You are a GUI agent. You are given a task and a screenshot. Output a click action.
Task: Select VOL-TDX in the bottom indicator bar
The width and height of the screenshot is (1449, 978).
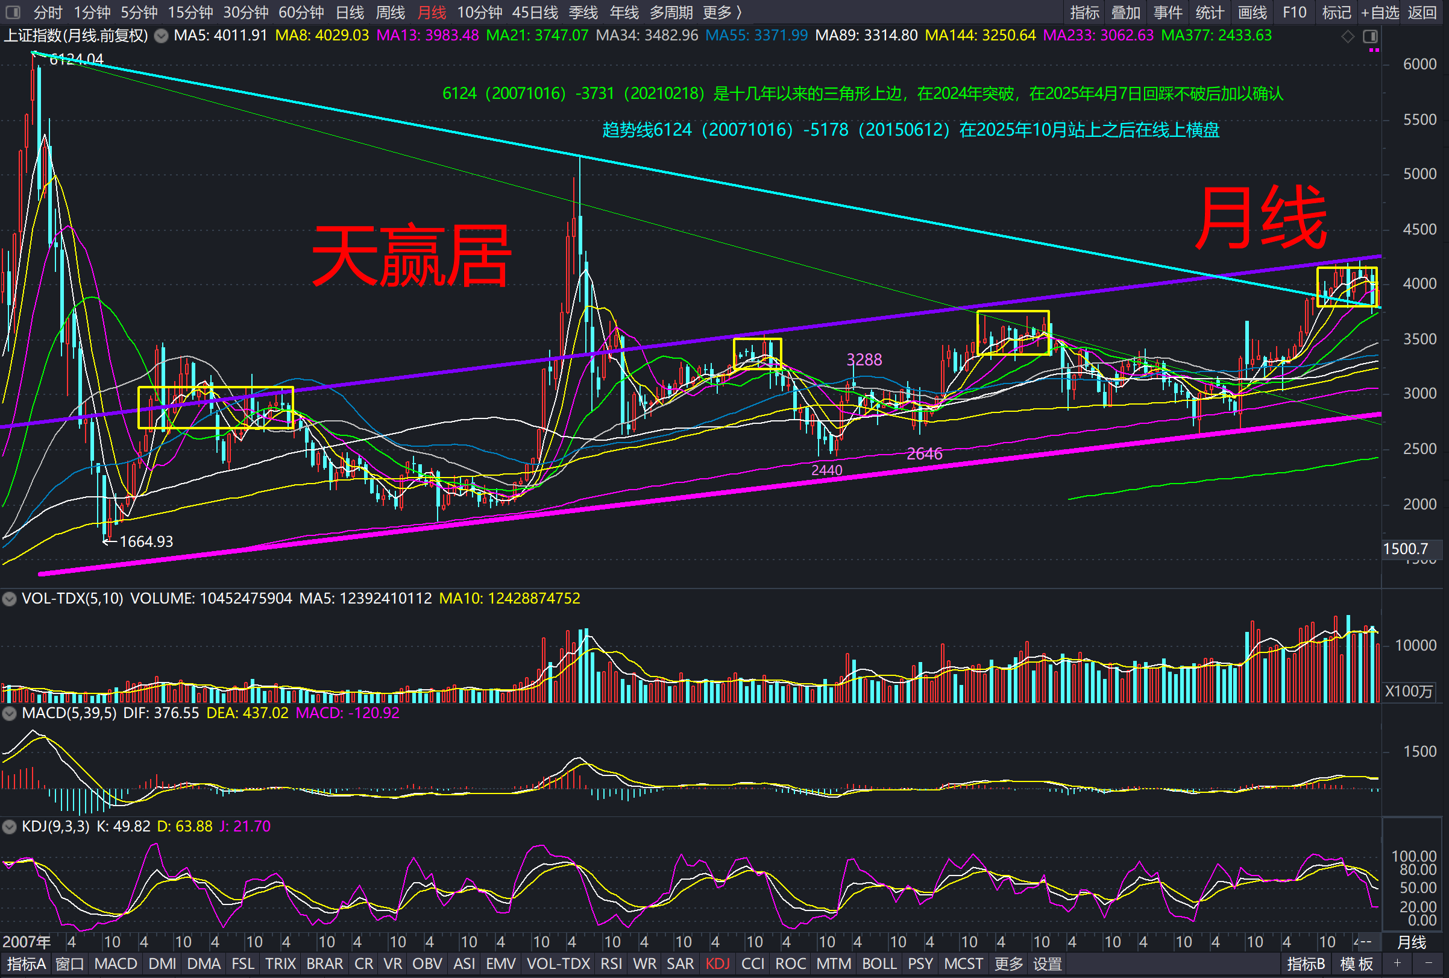[558, 964]
